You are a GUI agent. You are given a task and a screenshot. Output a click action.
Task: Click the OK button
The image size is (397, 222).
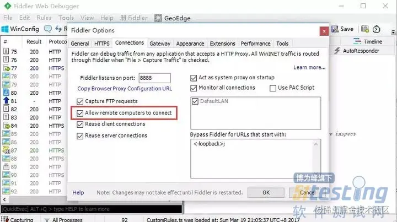(x=266, y=192)
